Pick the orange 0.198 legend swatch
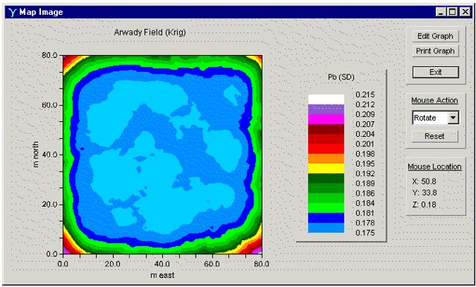Viewport: 476px width, 287px height. coord(326,158)
